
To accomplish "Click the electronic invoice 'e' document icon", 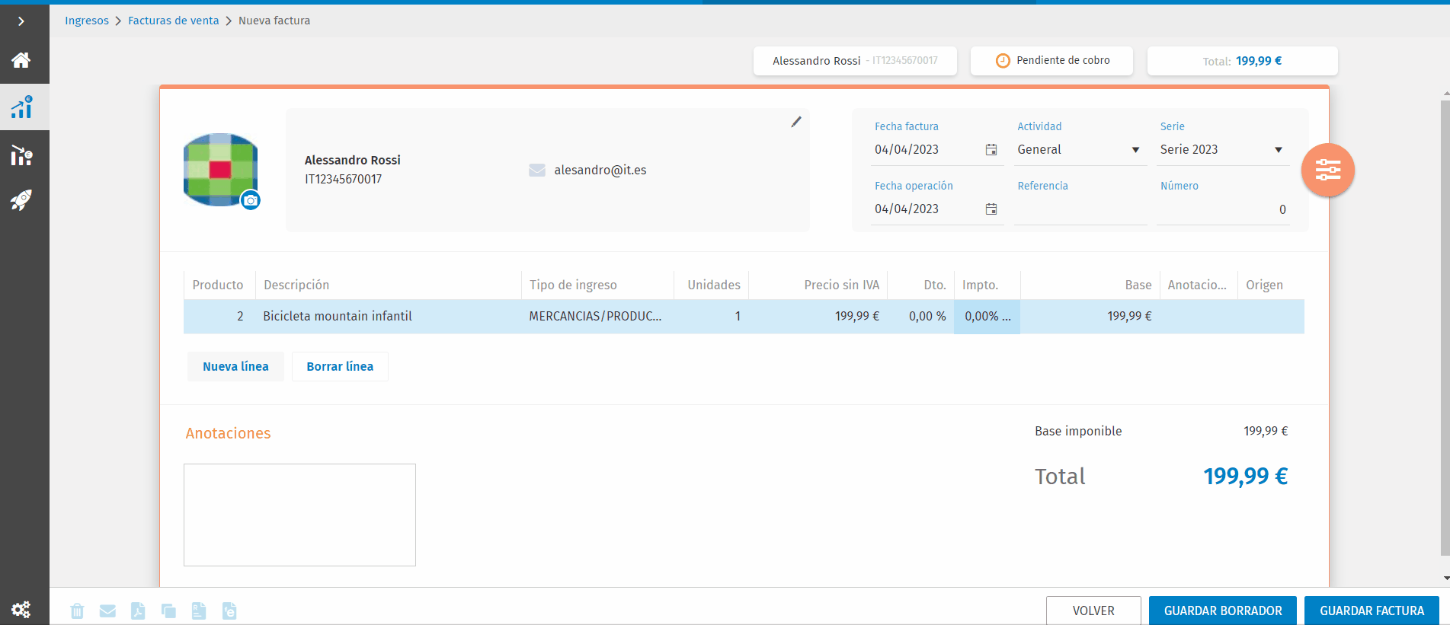I will tap(229, 611).
